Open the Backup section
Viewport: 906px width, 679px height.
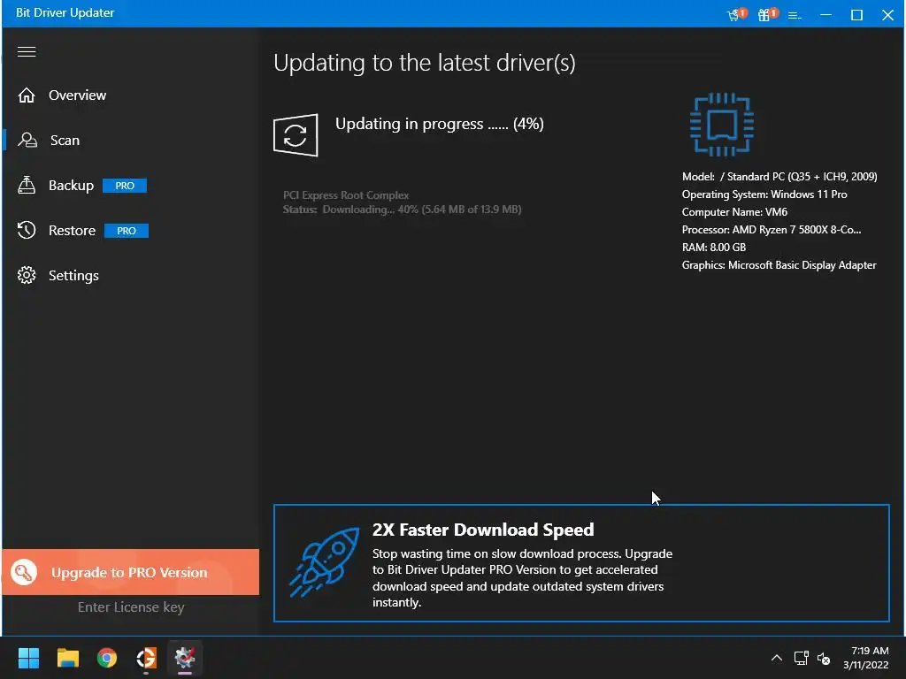pos(71,186)
